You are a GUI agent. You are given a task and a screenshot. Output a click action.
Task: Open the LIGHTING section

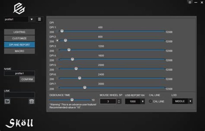click(19, 32)
